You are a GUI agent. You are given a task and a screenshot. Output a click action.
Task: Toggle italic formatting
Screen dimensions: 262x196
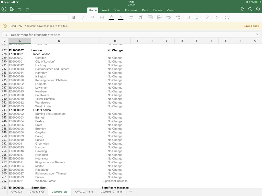[x=83, y=17]
